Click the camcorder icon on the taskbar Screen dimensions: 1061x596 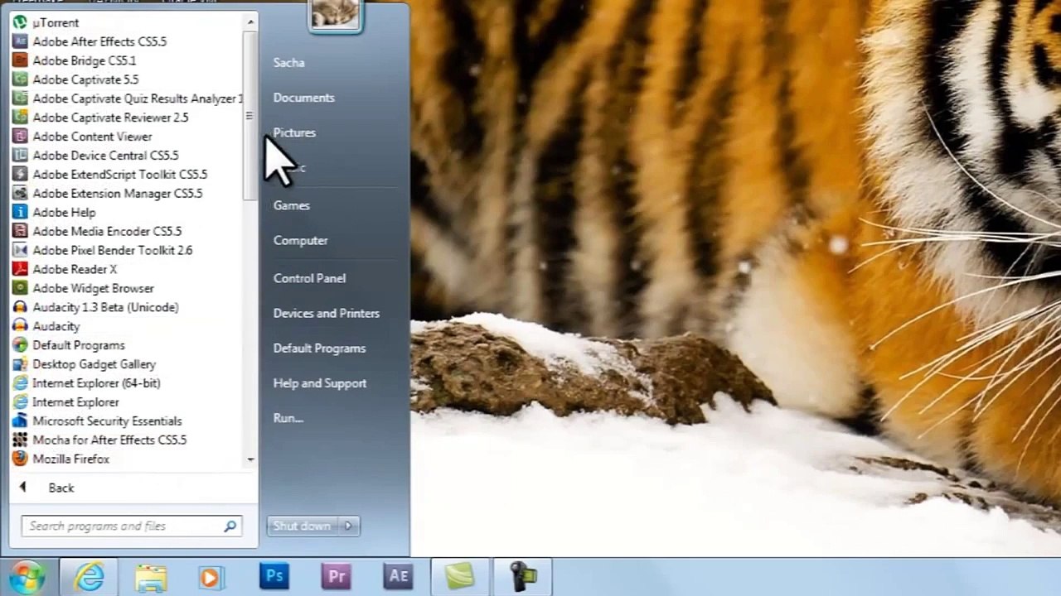(523, 577)
